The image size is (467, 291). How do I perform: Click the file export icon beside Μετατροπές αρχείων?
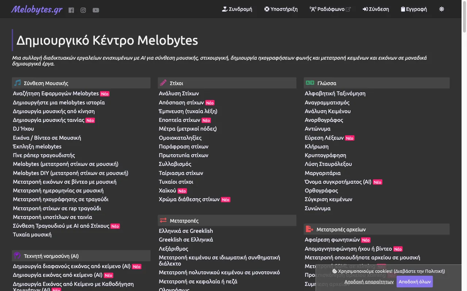click(309, 229)
